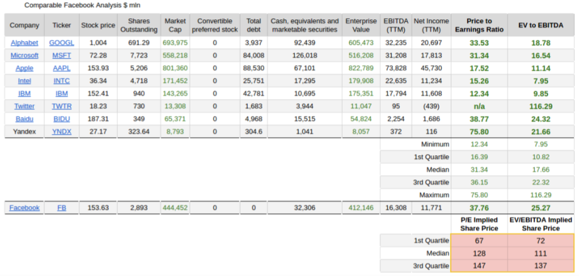
Task: Select Baidu P/E ratio 38.77
Action: tap(479, 119)
